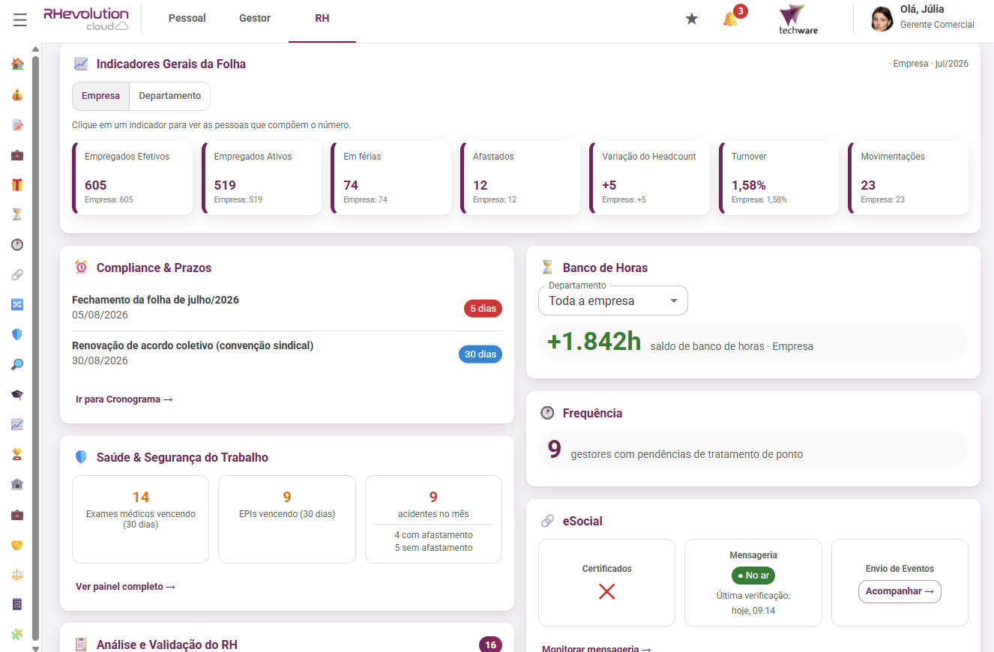Open the trophy sidebar icon
Screen dimensions: 994x652
17,454
